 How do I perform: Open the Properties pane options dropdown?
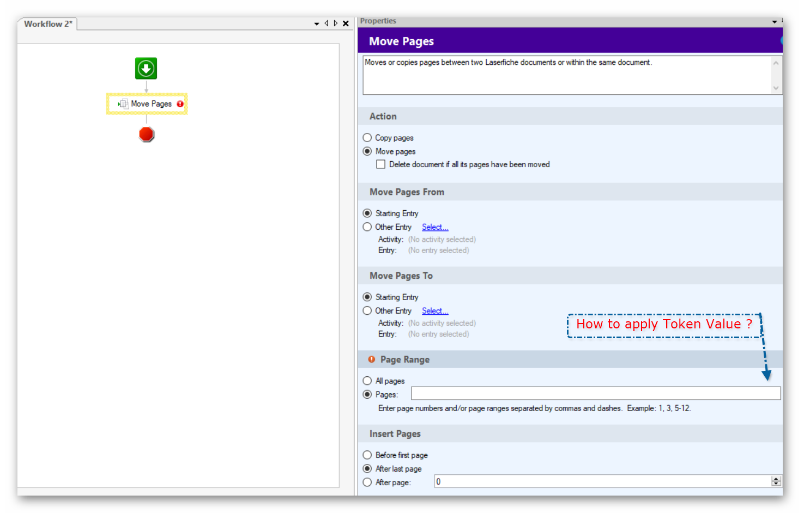tap(774, 22)
